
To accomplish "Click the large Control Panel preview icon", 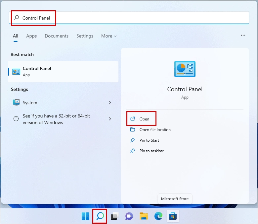I will tap(185, 69).
